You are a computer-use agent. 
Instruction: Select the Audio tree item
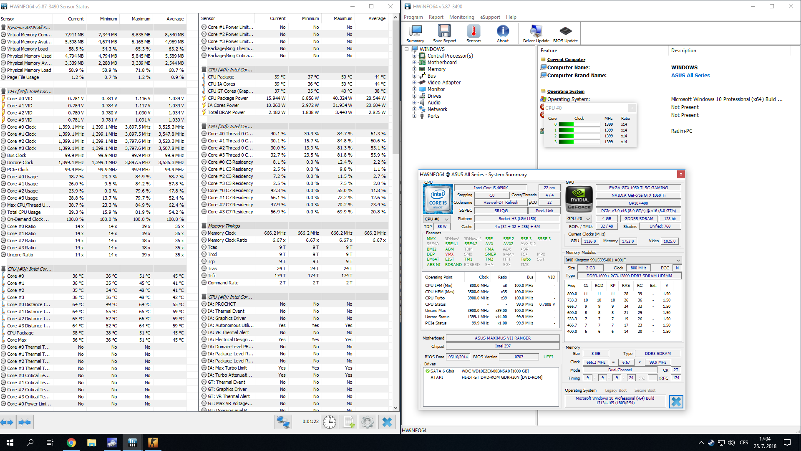[434, 103]
